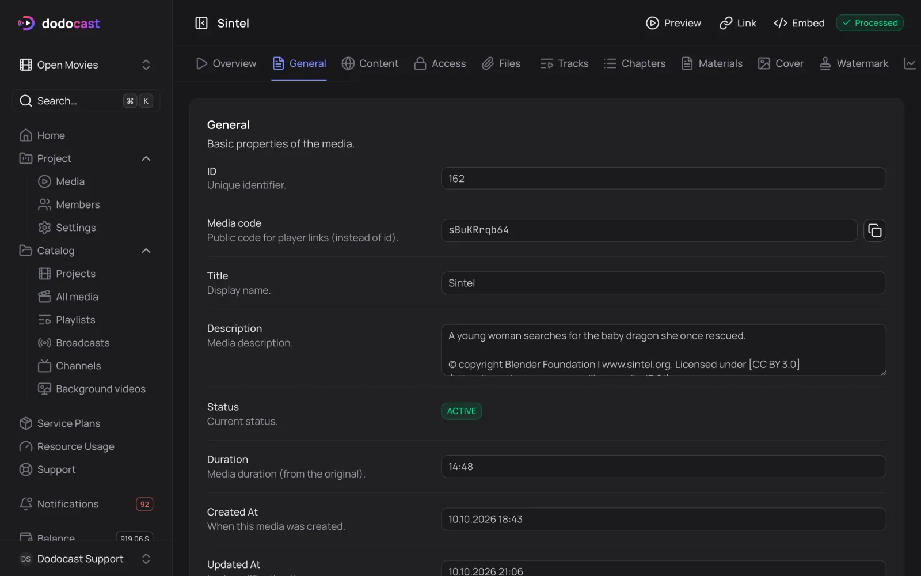
Task: Open the Tracks tab
Action: coord(565,63)
